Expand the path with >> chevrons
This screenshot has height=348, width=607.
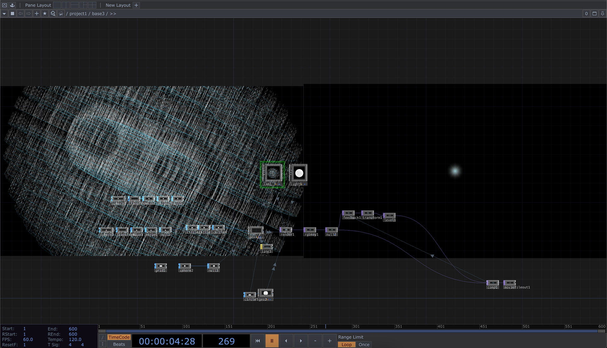click(113, 14)
